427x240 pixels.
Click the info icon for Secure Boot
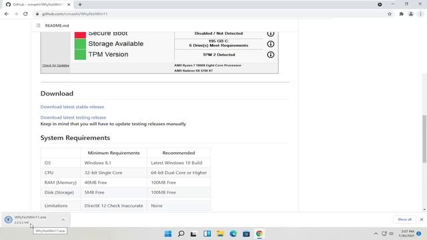270,33
